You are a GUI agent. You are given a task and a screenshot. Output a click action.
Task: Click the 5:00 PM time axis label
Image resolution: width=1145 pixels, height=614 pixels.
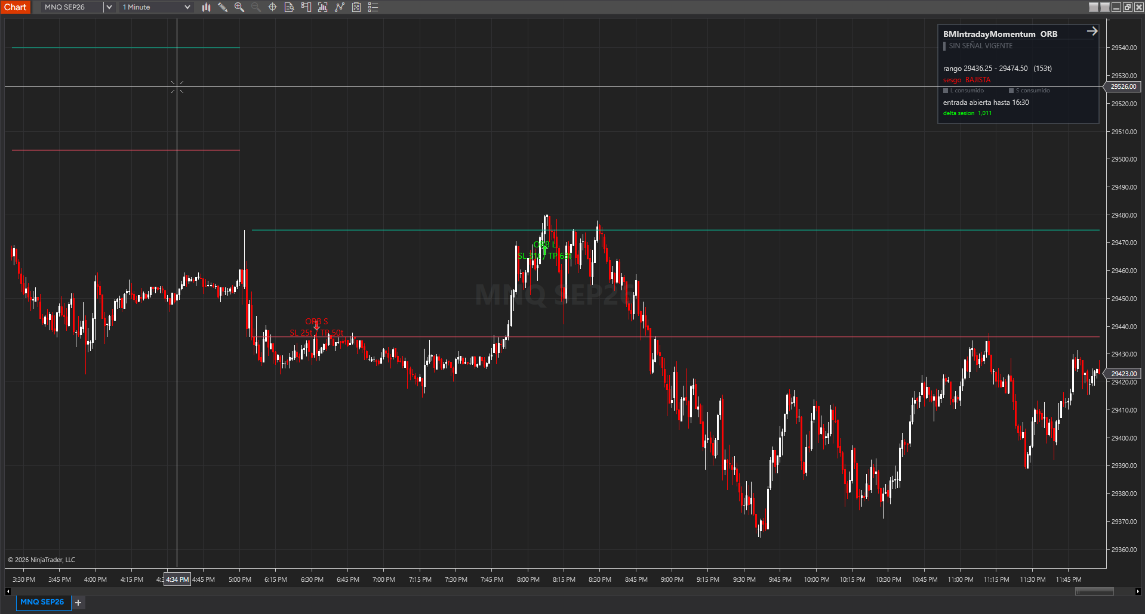240,579
